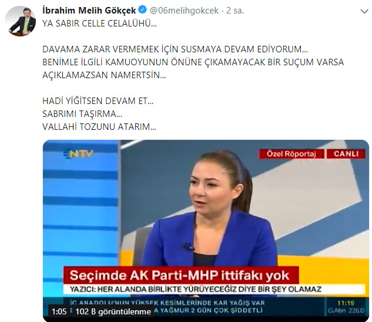Open İbrahim Melih Gökçek's profile avatar
This screenshot has width=372, height=322.
20,21
